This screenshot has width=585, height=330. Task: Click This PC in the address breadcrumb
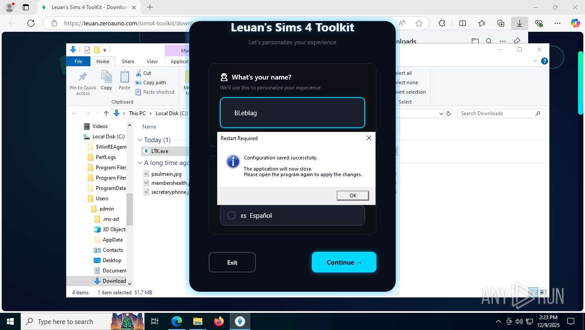137,113
